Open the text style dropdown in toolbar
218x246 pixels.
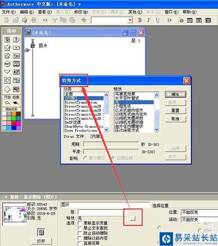130,20
